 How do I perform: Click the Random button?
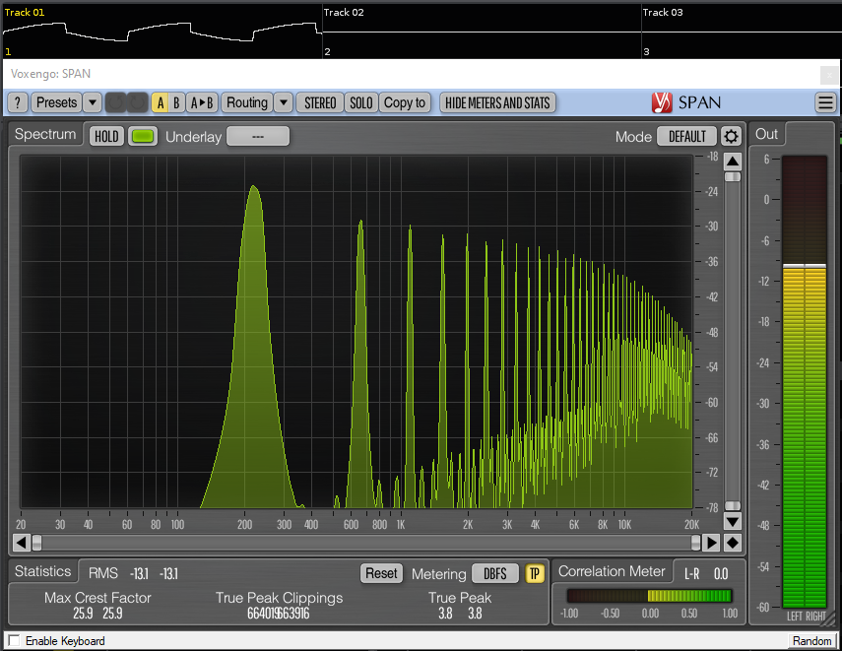point(811,641)
